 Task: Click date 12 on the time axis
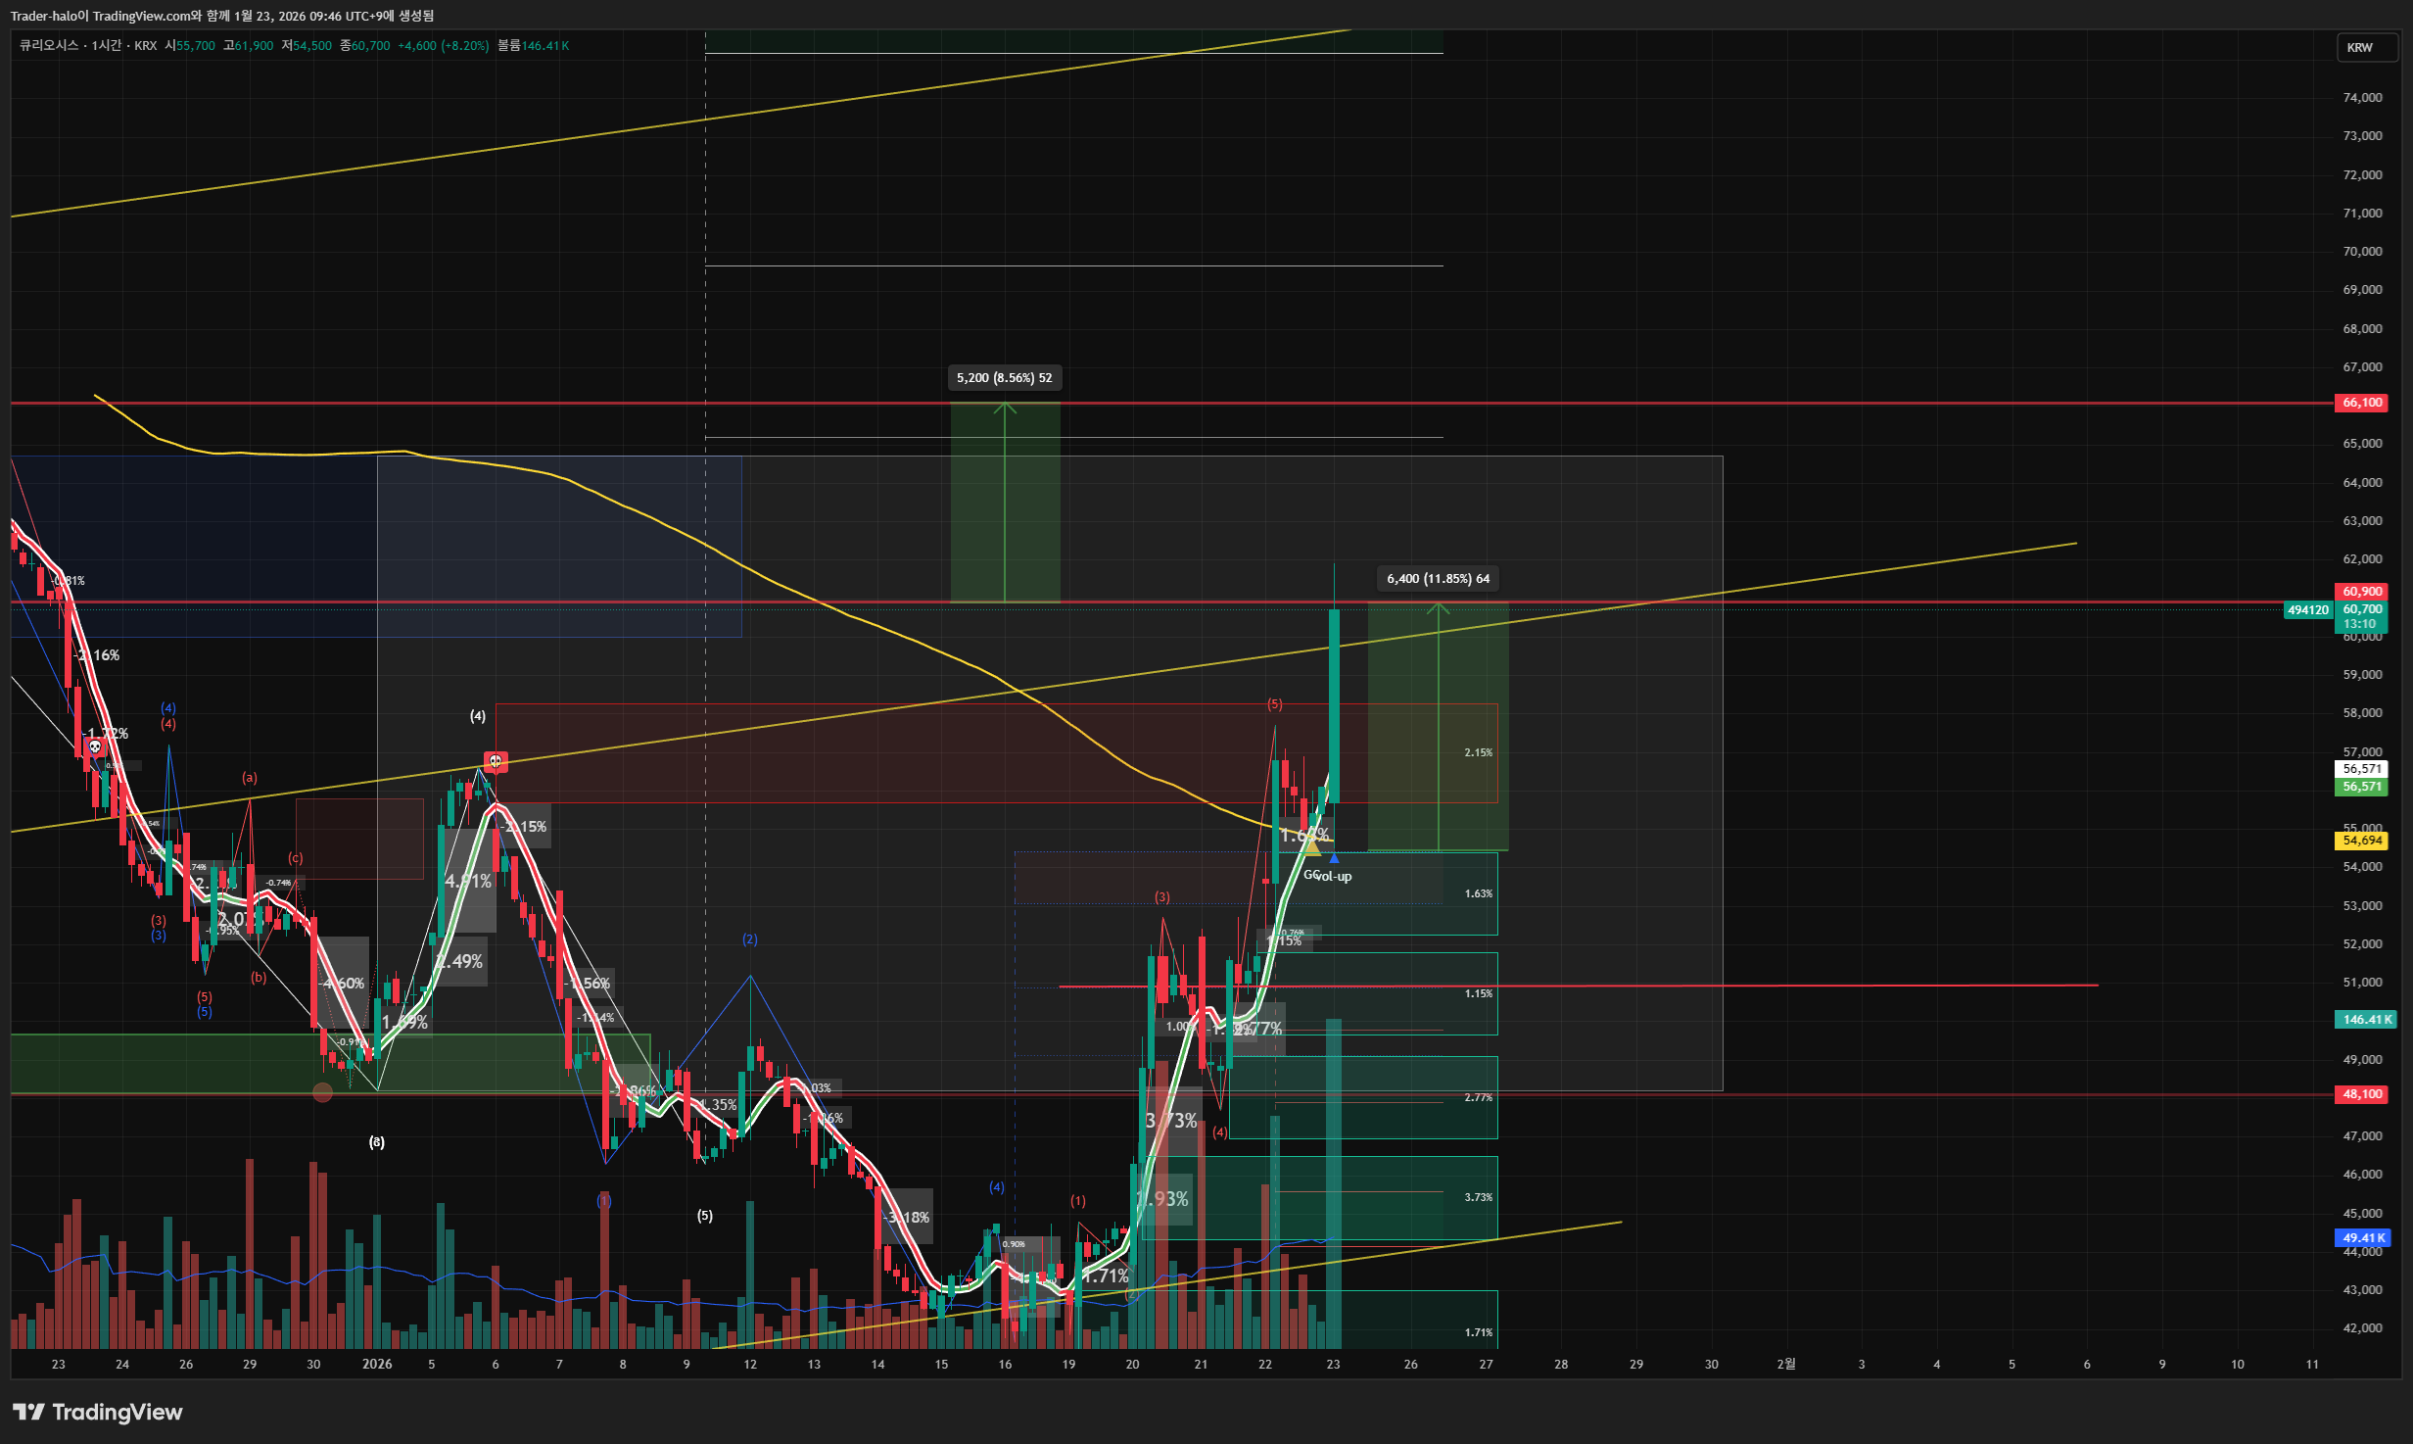[x=750, y=1365]
